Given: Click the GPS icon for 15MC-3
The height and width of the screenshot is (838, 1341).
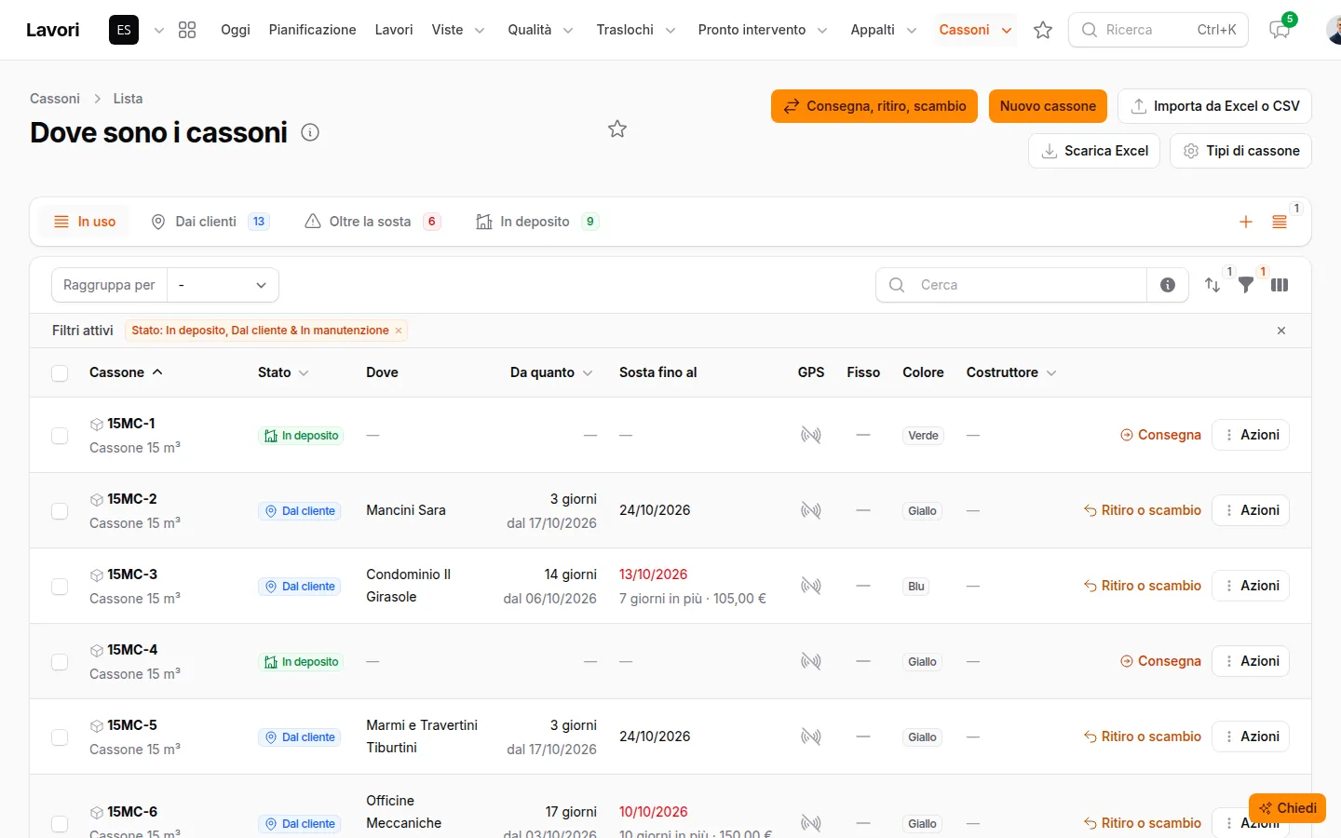Looking at the screenshot, I should [x=811, y=586].
